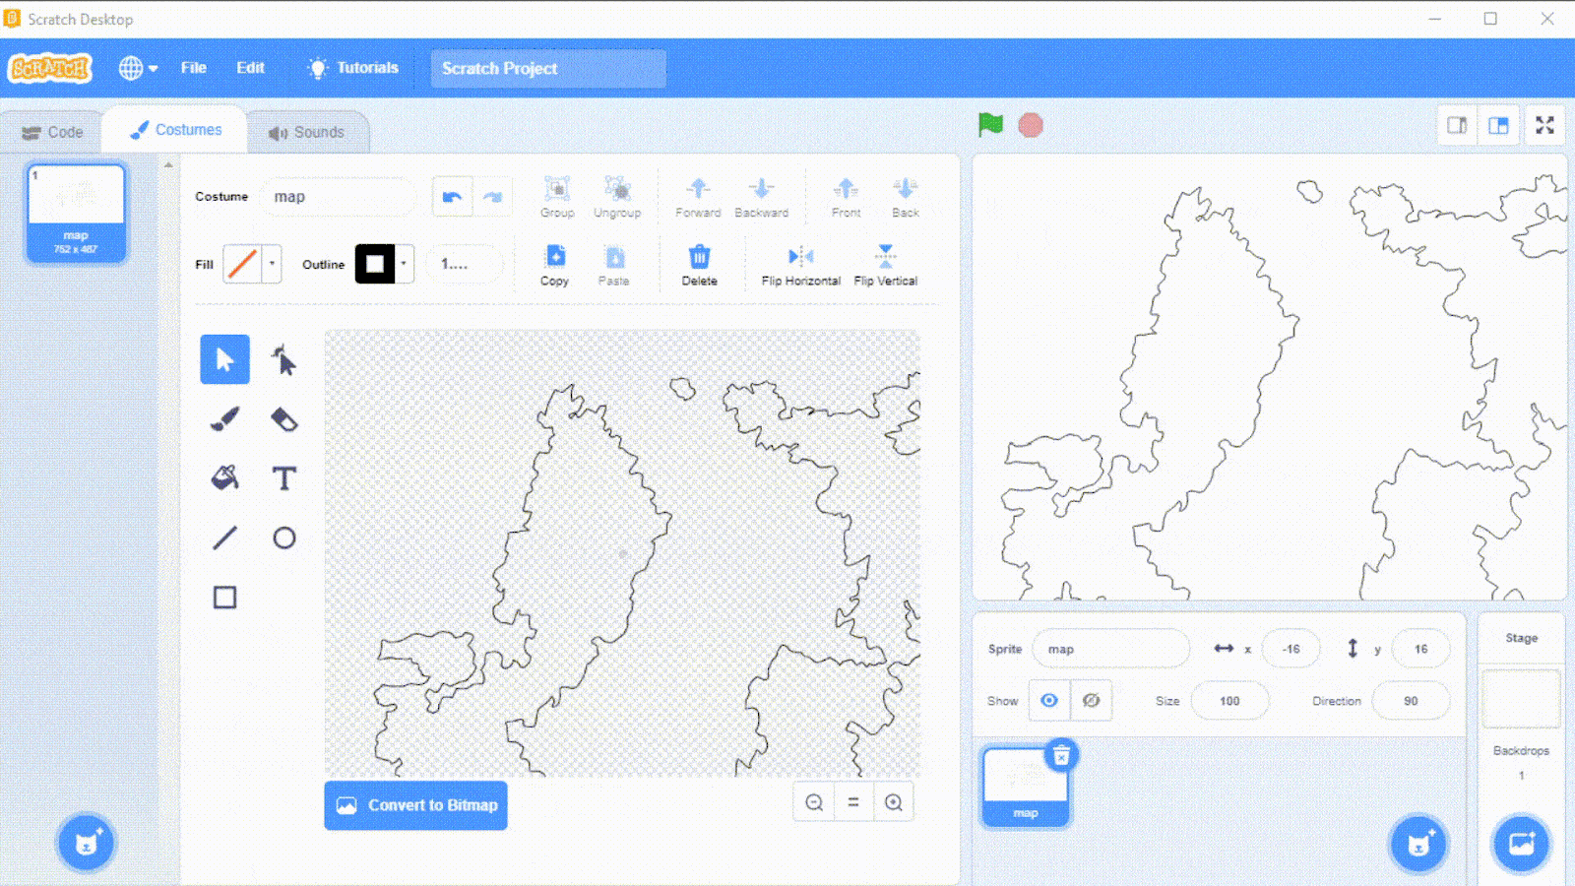1575x886 pixels.
Task: Zoom in the costume canvas
Action: [x=894, y=802]
